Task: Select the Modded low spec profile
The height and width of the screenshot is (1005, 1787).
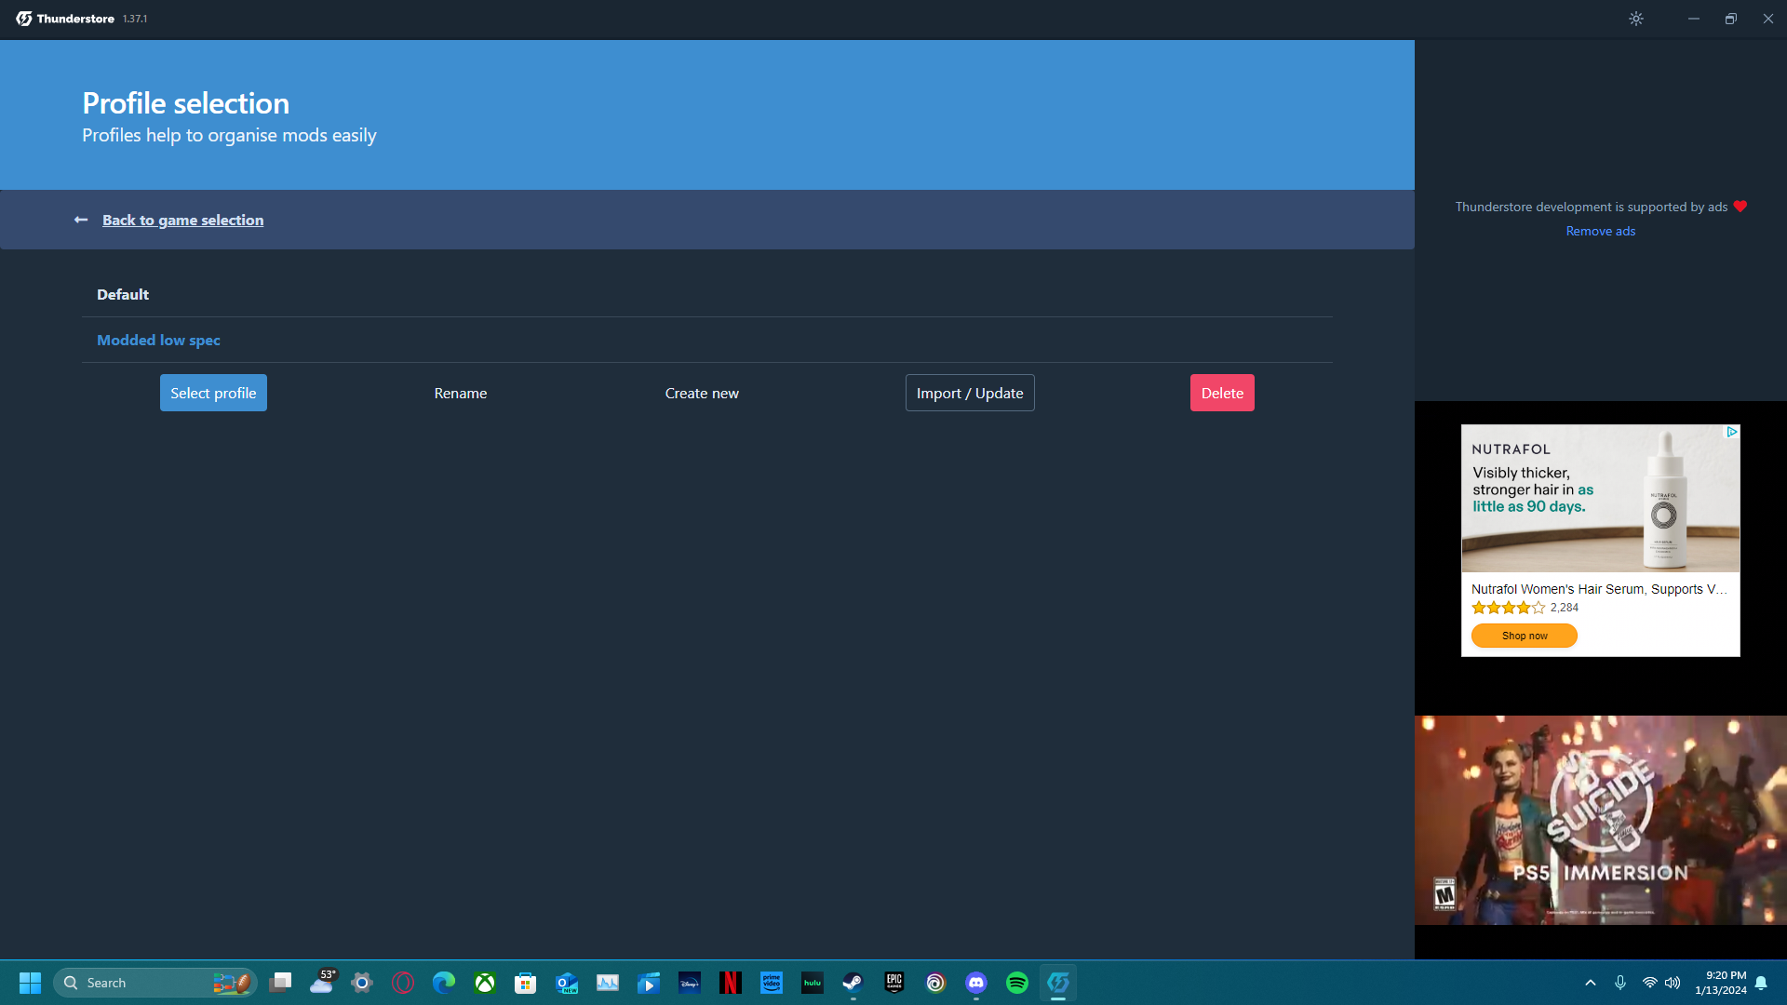Action: 158,340
